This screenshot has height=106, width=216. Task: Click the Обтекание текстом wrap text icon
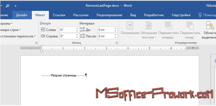(x=149, y=25)
